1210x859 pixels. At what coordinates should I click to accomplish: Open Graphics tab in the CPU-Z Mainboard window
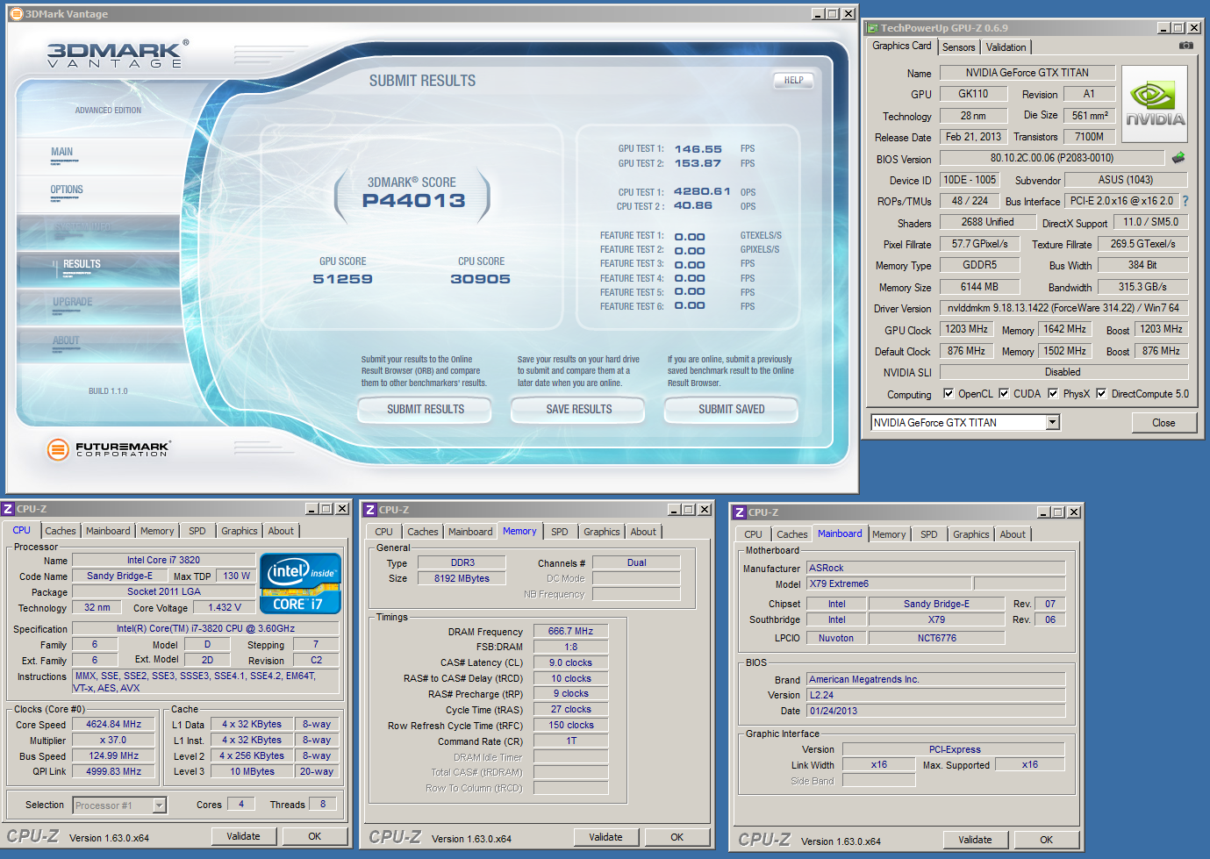tap(971, 534)
